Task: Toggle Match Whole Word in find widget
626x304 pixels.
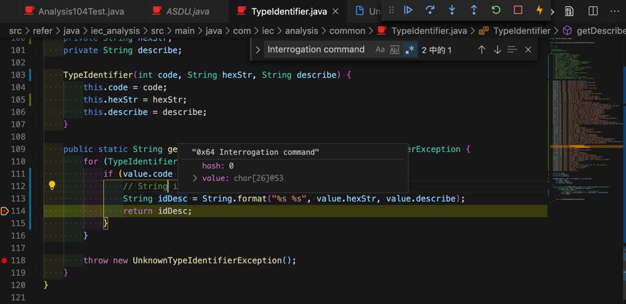Action: pyautogui.click(x=394, y=50)
